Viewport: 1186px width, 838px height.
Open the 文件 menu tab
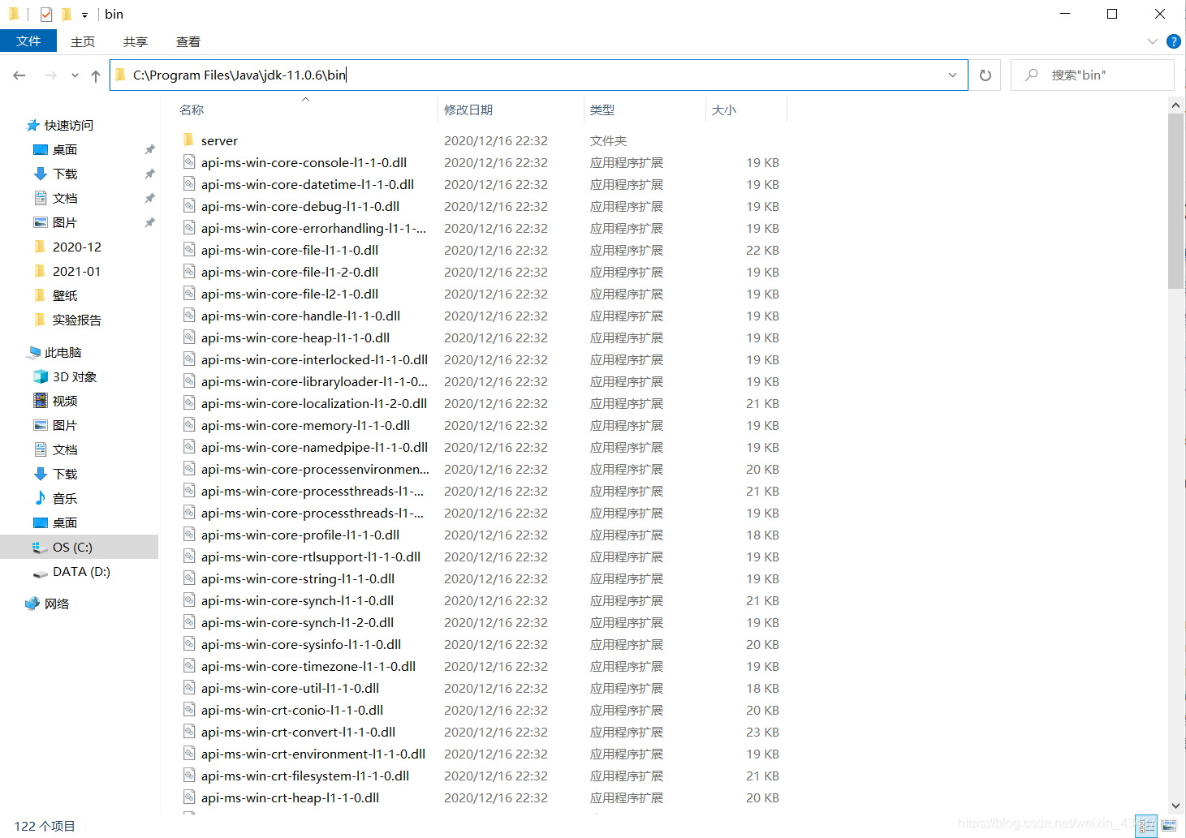coord(28,41)
